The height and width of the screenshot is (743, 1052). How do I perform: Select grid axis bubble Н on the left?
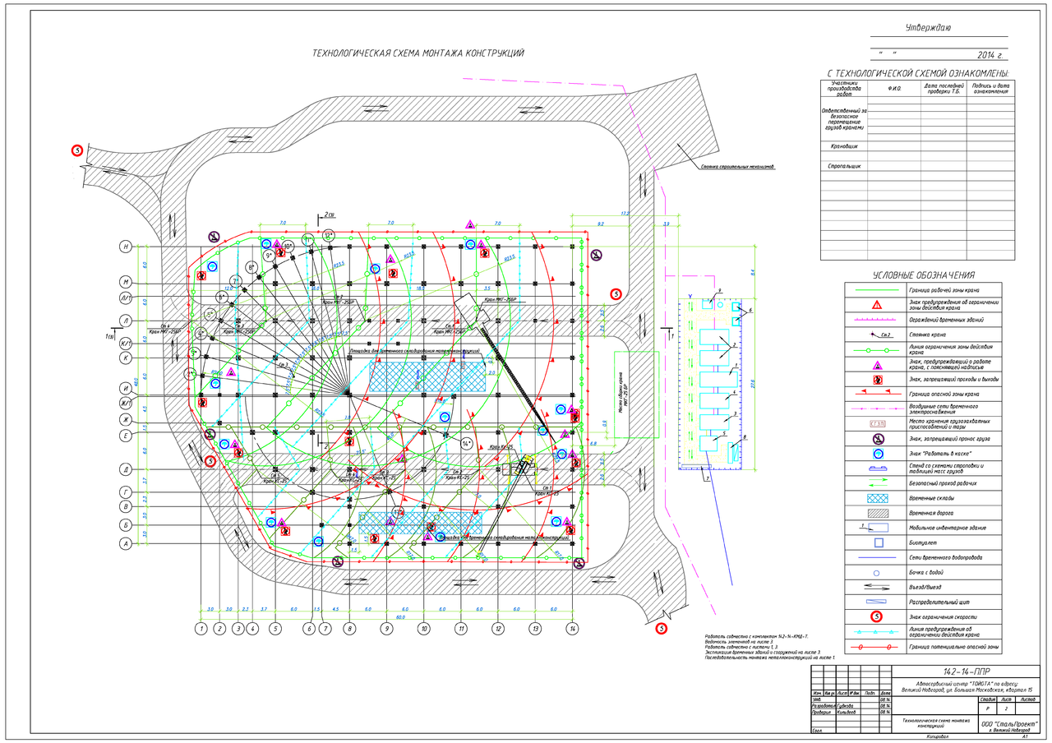(126, 246)
